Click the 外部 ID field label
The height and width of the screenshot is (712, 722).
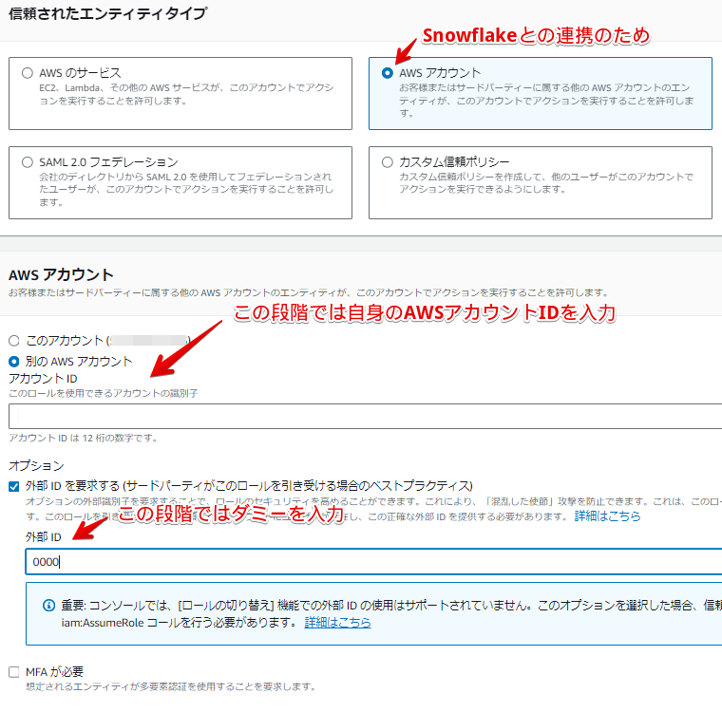coord(44,537)
